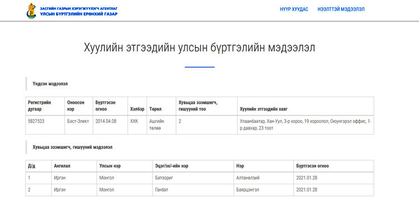
Task: Select parent name Батзориг
Action: (164, 178)
